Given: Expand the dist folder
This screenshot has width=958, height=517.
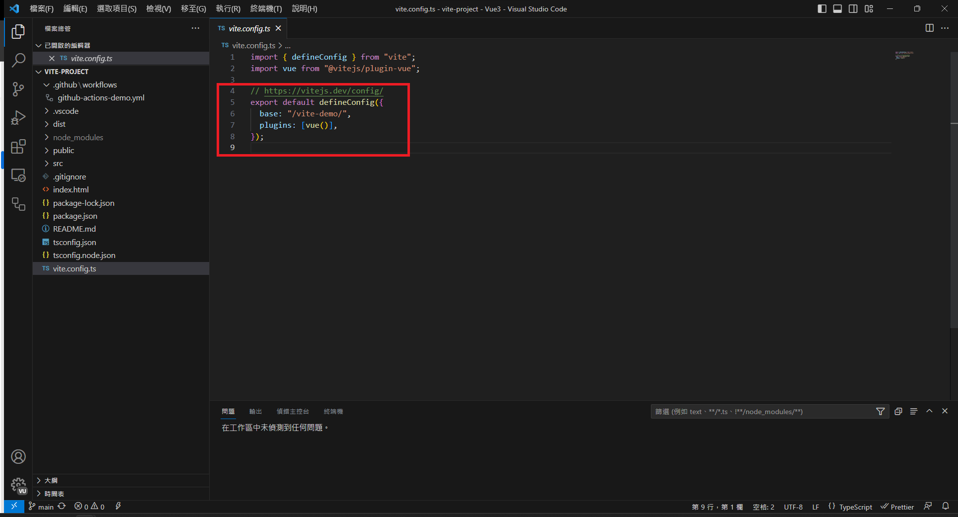Looking at the screenshot, I should [121, 124].
